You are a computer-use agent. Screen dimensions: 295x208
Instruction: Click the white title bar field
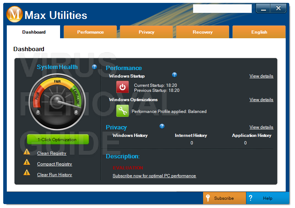coord(222,9)
